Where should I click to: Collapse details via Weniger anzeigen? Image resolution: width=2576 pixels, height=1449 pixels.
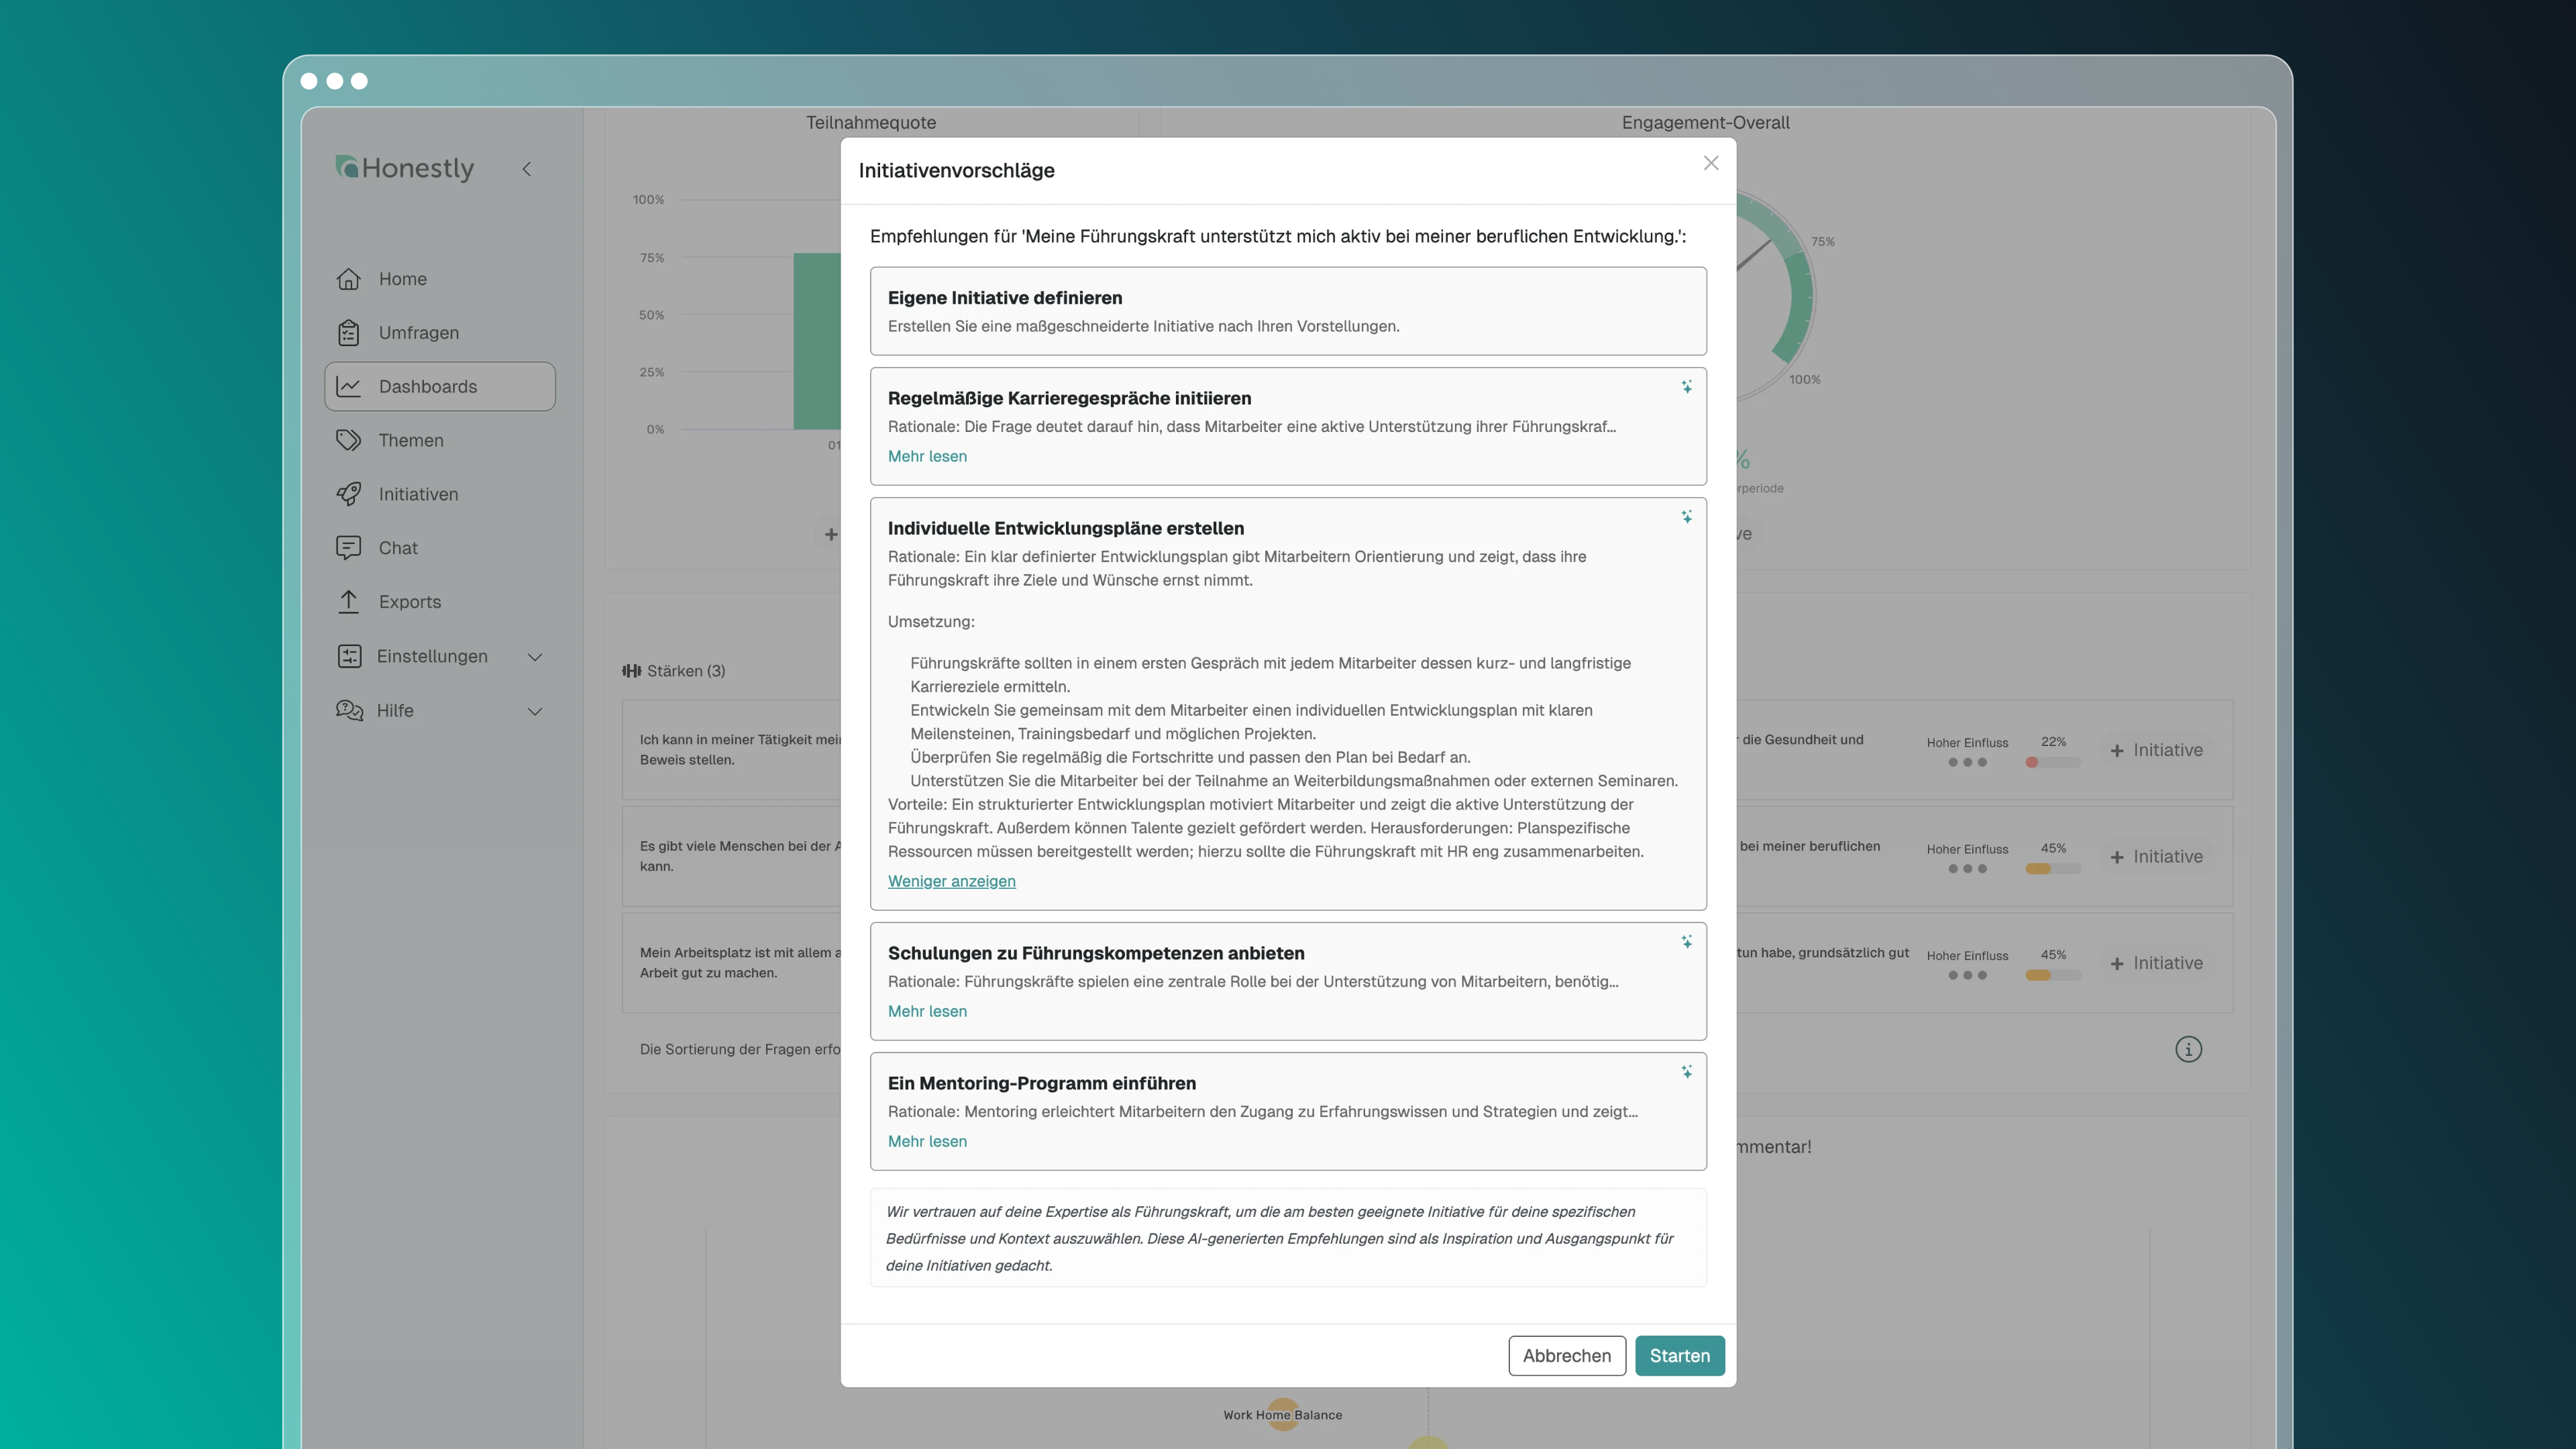[x=951, y=881]
